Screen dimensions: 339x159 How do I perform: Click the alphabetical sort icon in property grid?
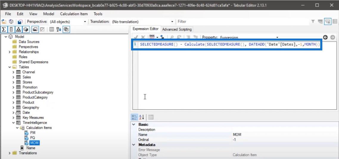141,117
